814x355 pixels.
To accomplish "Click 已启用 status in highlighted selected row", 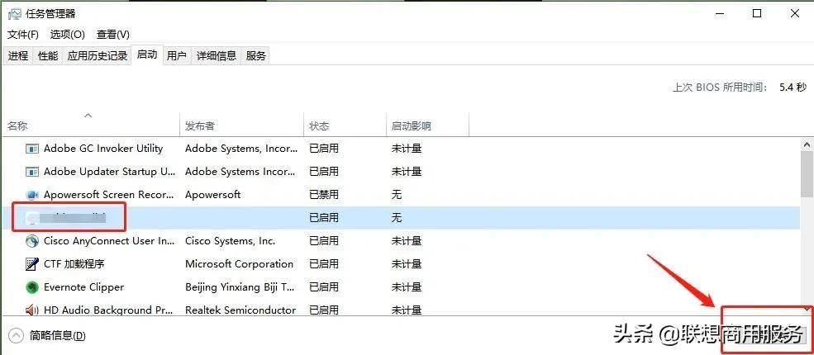I will [324, 218].
